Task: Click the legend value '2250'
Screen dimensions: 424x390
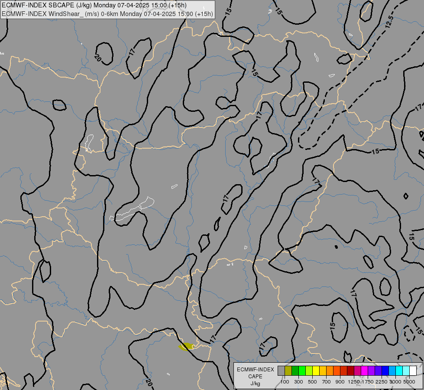Action: coord(382,382)
